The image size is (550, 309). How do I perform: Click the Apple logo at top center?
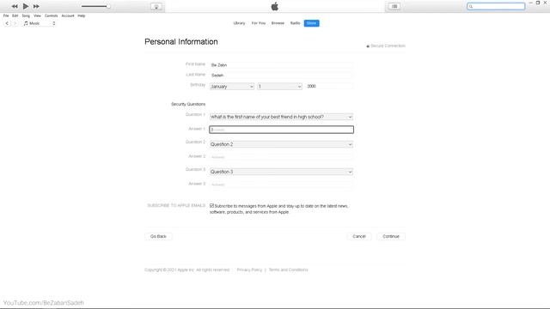(275, 6)
